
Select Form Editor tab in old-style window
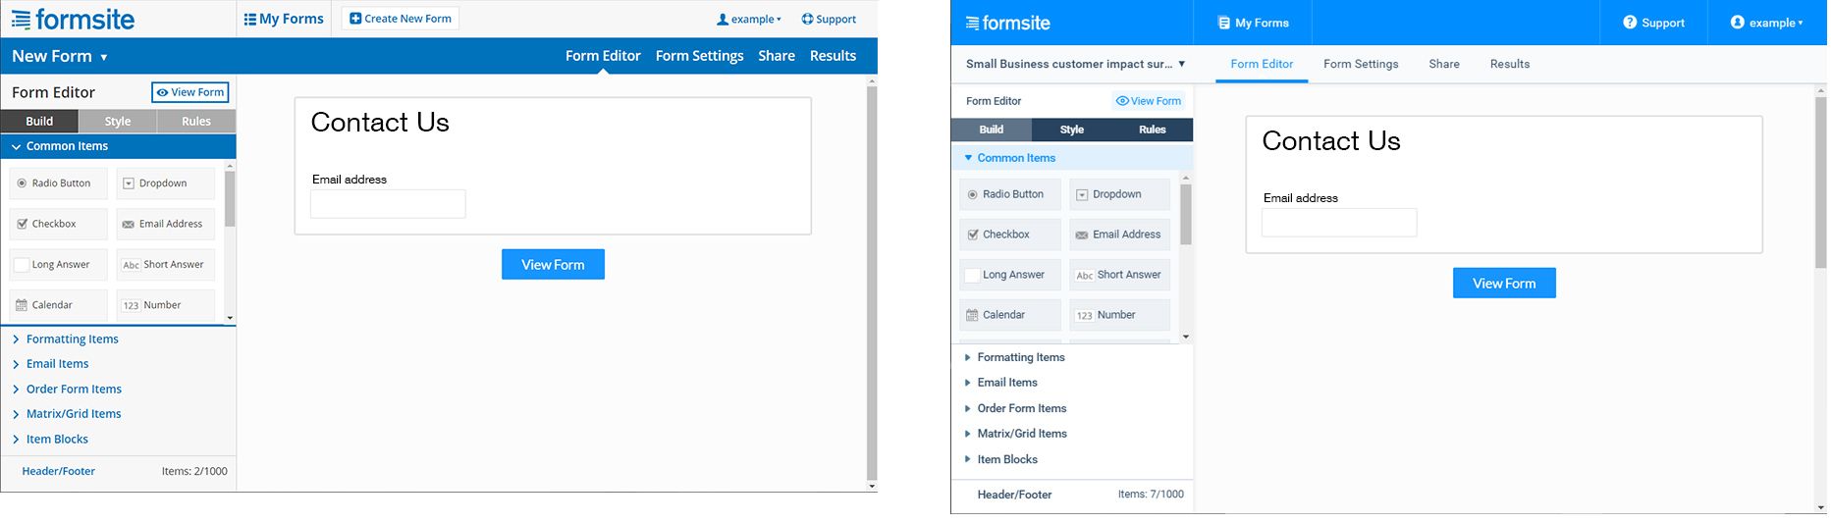pos(603,56)
